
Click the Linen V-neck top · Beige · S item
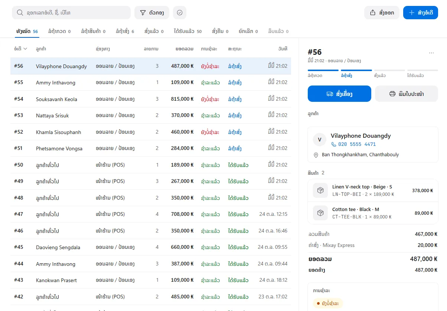pos(373,190)
